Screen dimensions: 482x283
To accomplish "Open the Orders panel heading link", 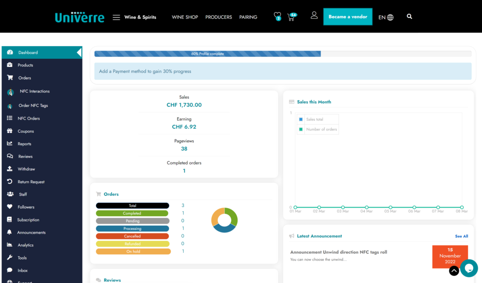I will pyautogui.click(x=111, y=194).
